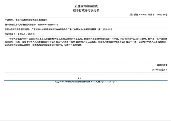
Task: Click the date 2019年12月19日
Action: [160, 70]
